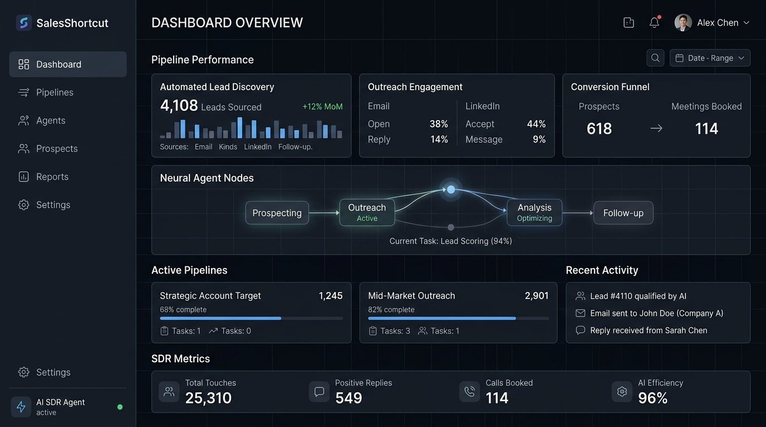This screenshot has height=427, width=766.
Task: Expand the Alex Chen account menu chevron
Action: [747, 23]
